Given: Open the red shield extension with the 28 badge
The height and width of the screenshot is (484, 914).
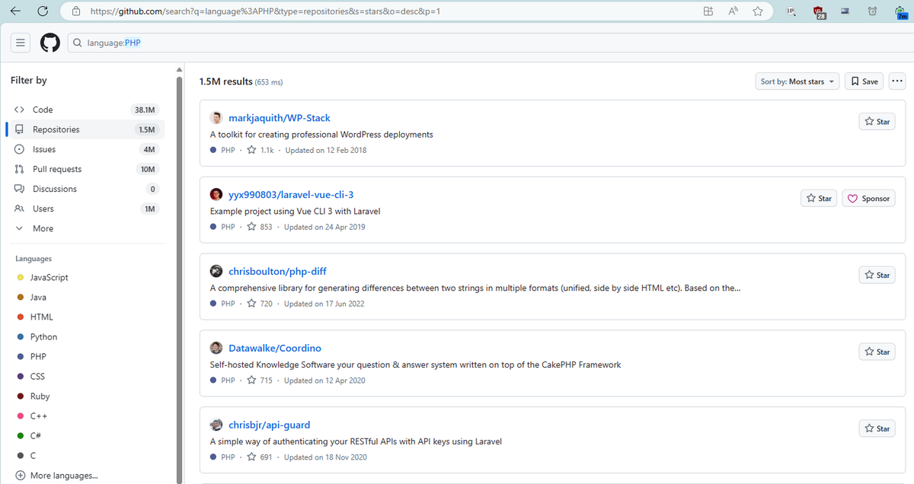Looking at the screenshot, I should (x=819, y=12).
